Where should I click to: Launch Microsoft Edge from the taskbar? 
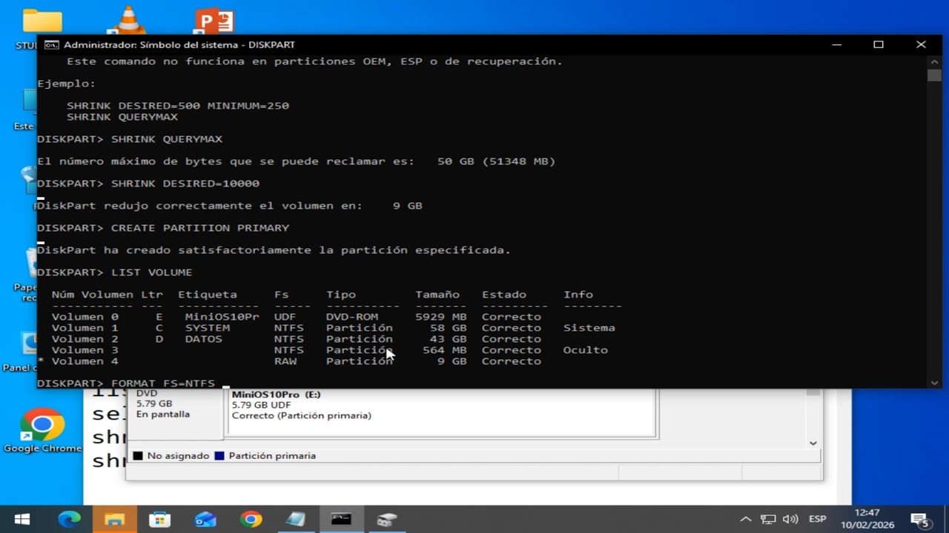(69, 520)
